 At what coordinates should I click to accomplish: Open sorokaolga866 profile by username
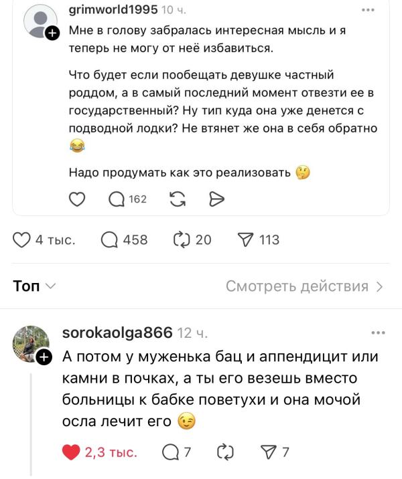[x=117, y=332]
